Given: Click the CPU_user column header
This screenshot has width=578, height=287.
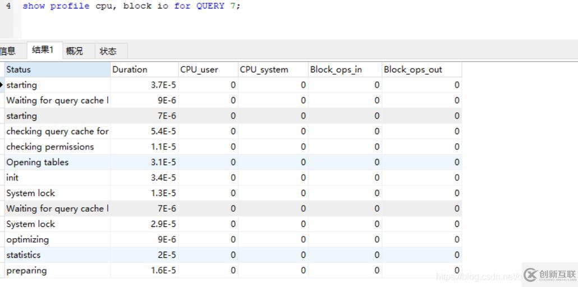Looking at the screenshot, I should (x=208, y=70).
